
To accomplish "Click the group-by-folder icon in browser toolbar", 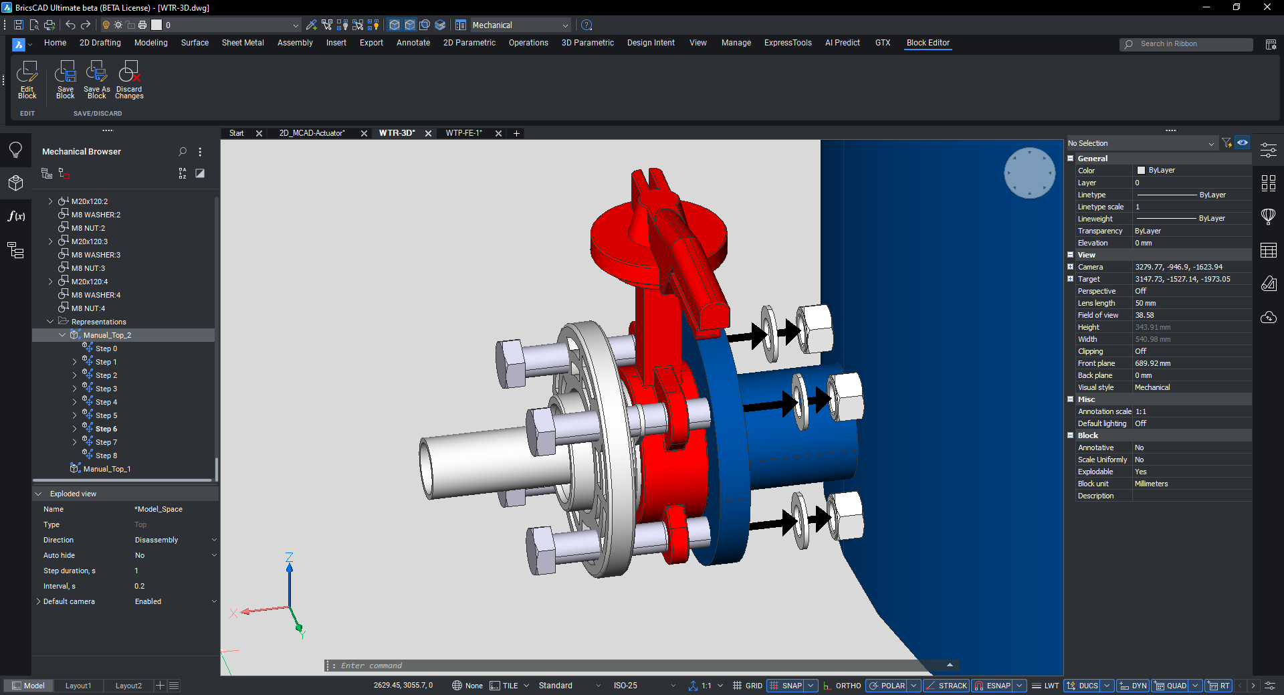I will click(47, 173).
